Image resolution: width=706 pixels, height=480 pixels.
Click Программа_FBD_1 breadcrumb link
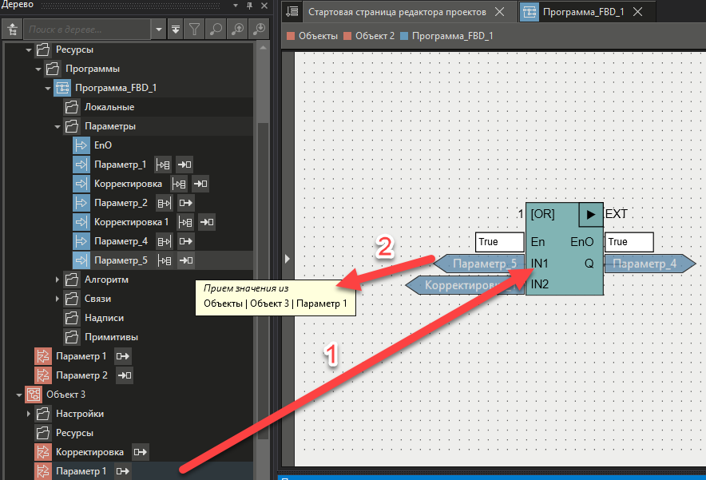pos(453,36)
